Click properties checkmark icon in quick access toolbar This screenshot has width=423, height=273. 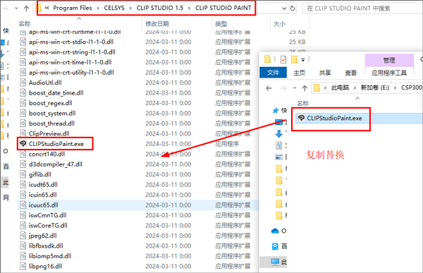[283, 59]
